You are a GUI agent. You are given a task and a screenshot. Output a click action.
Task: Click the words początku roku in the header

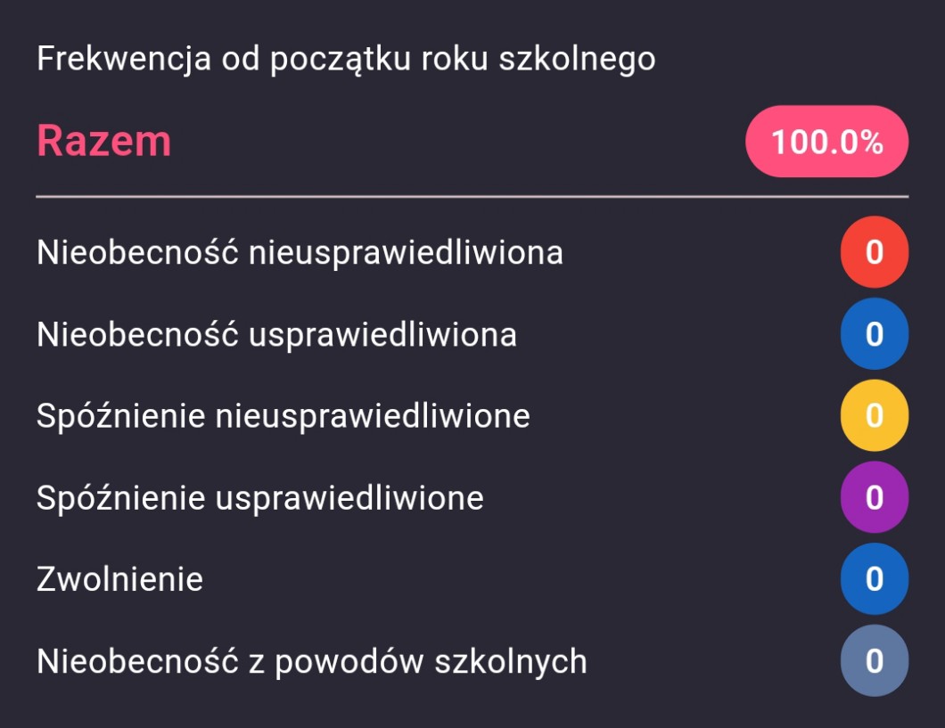pos(379,60)
